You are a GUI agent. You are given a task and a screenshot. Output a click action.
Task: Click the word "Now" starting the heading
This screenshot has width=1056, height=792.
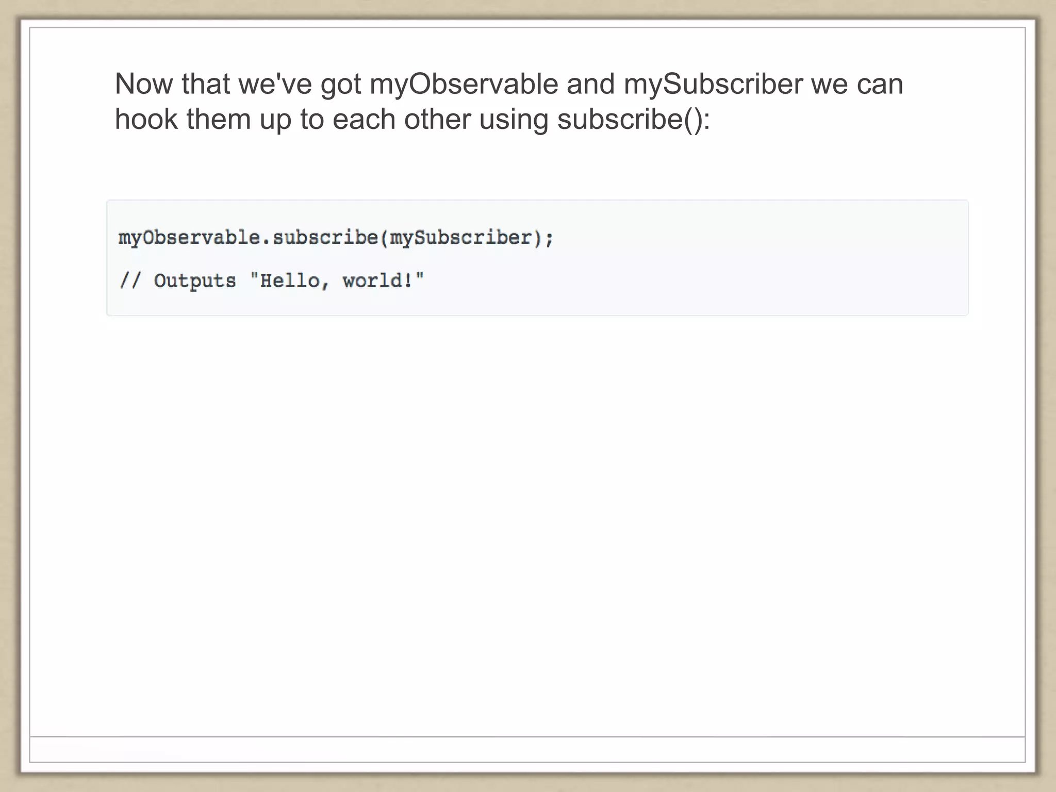point(143,84)
